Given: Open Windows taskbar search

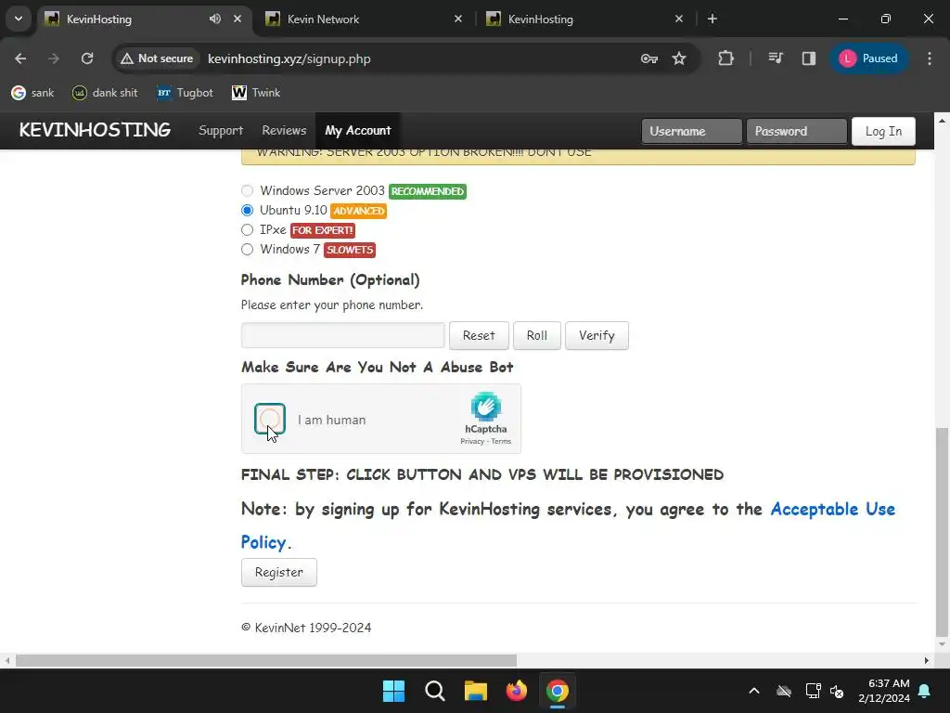Looking at the screenshot, I should (x=434, y=691).
